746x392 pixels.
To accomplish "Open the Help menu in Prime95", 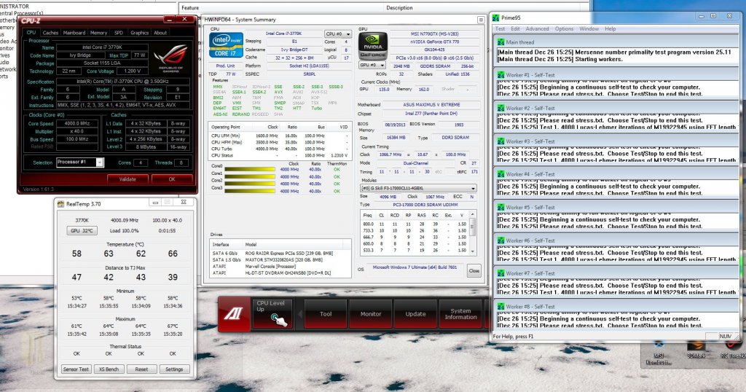I will tap(610, 29).
